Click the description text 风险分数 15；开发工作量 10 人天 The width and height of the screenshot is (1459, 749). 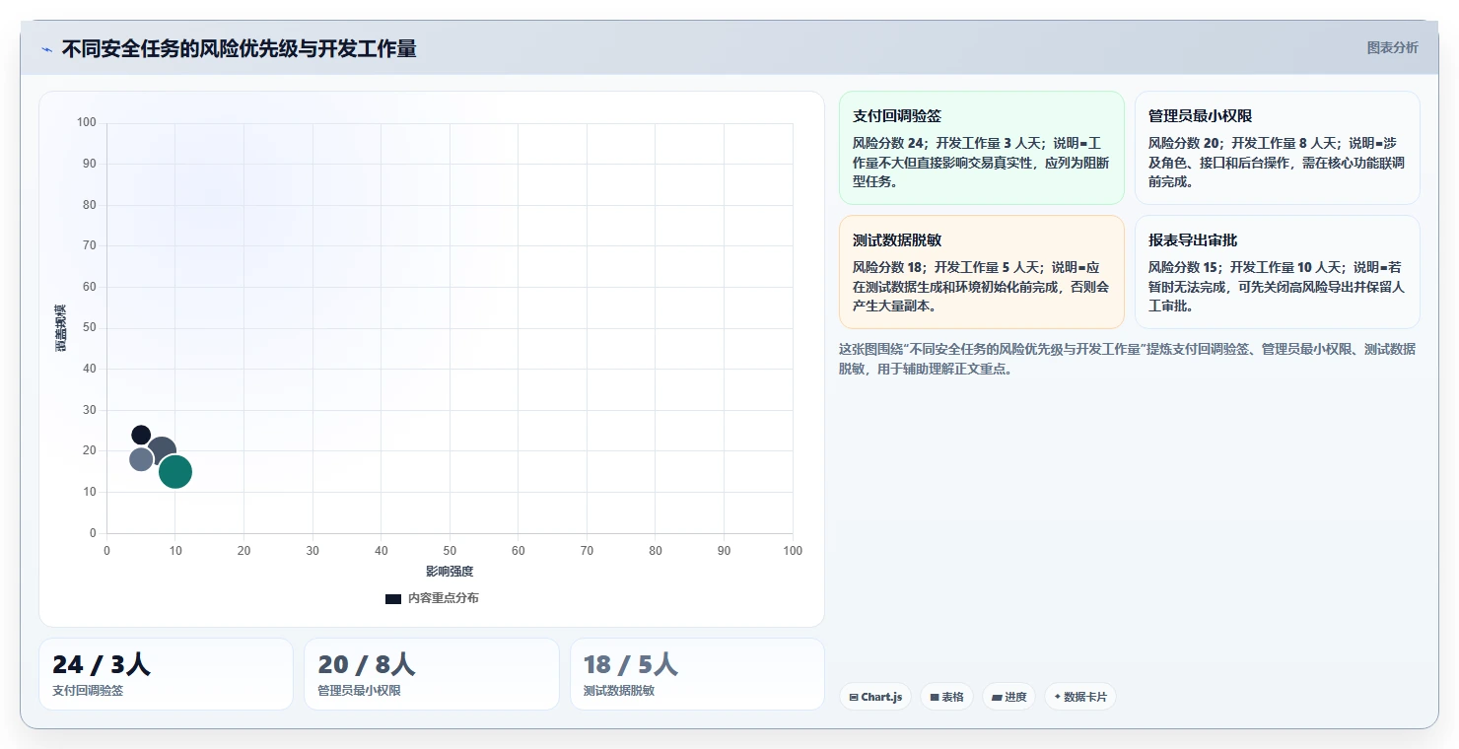1245,267
